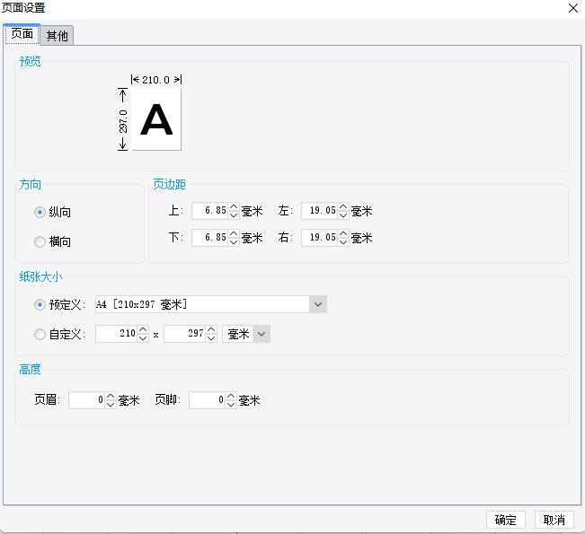Switch to the 页面 tab
This screenshot has width=585, height=534.
coord(22,34)
